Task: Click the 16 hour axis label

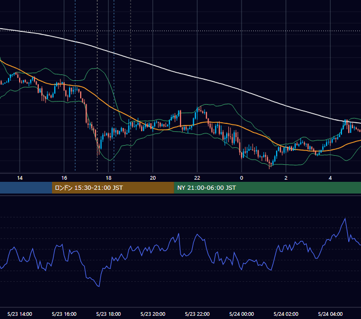Action: coord(64,178)
